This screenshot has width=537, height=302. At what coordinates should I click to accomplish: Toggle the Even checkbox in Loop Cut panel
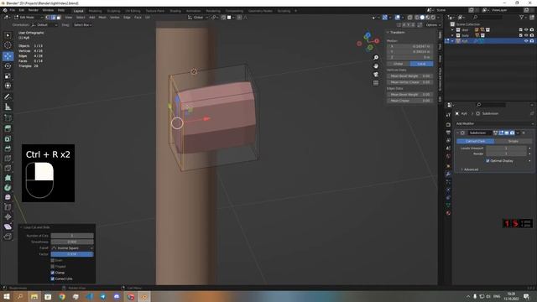53,260
